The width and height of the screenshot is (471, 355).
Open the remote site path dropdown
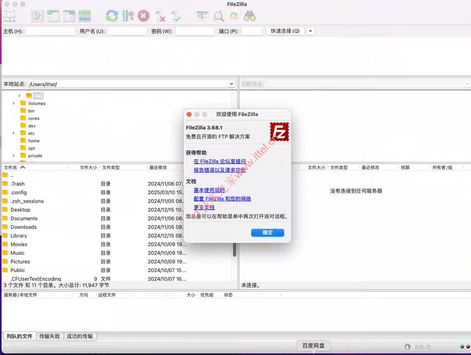pos(467,84)
